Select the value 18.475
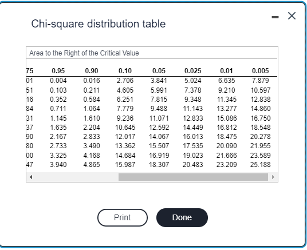The height and width of the screenshot is (250, 307). [227, 137]
